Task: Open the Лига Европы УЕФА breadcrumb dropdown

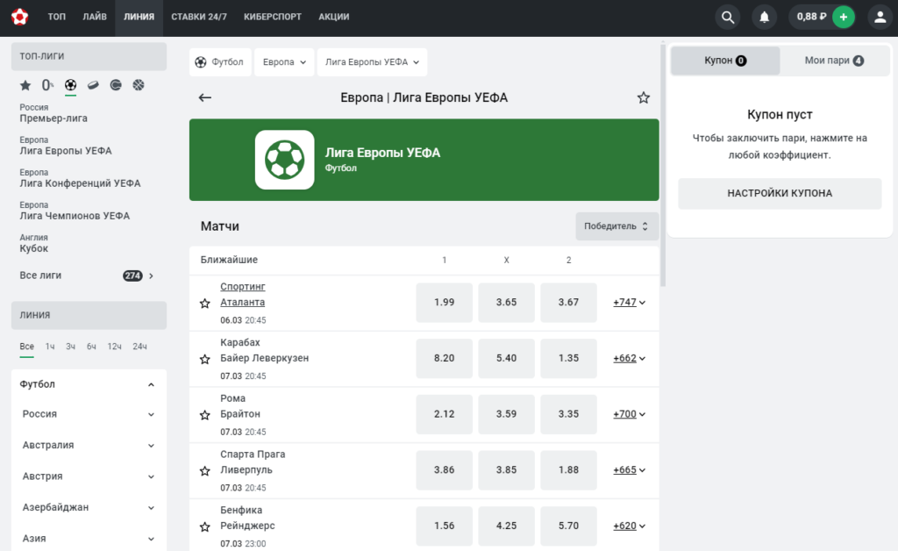Action: pos(372,62)
